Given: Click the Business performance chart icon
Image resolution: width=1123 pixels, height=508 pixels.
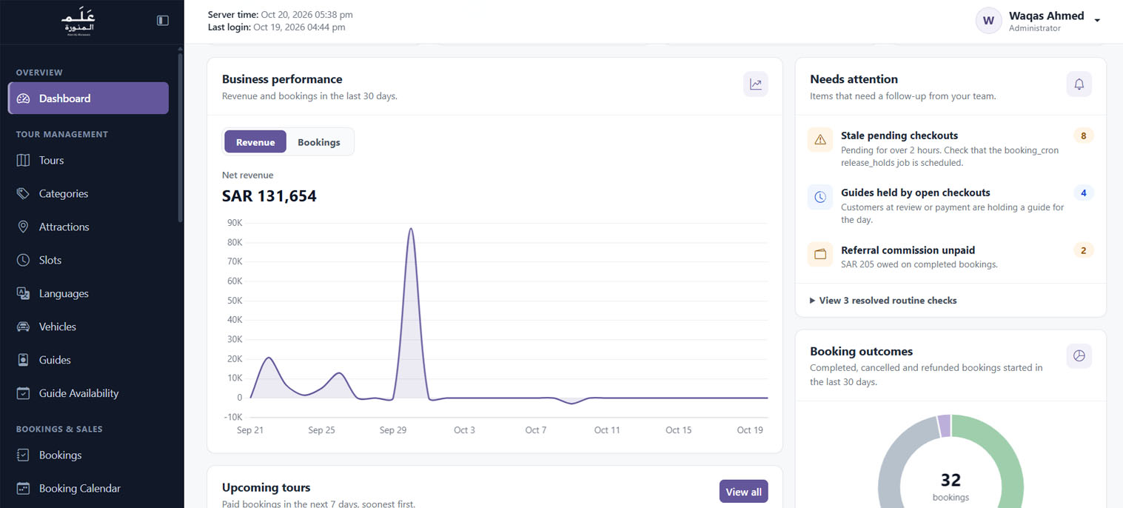Looking at the screenshot, I should click(756, 84).
